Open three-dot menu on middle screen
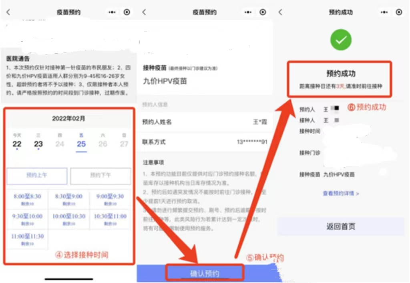The width and height of the screenshot is (410, 283). coord(249,12)
